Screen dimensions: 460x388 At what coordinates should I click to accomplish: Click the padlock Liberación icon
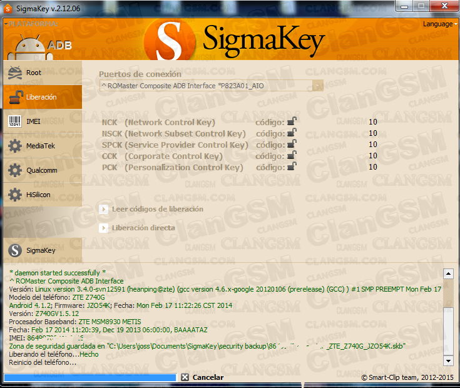(16, 97)
